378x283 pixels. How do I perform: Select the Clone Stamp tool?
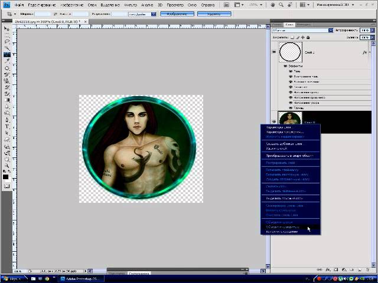coord(6,81)
